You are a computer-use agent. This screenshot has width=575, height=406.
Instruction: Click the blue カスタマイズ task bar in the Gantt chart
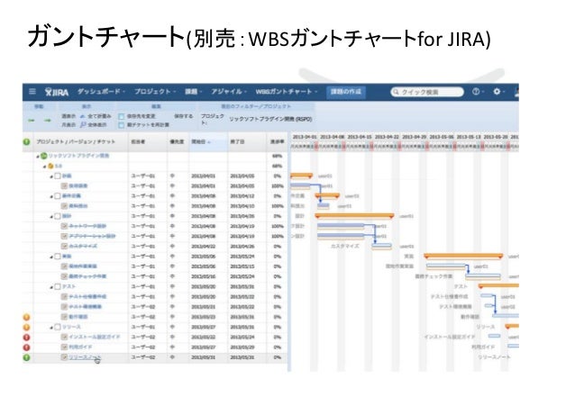tap(381, 247)
